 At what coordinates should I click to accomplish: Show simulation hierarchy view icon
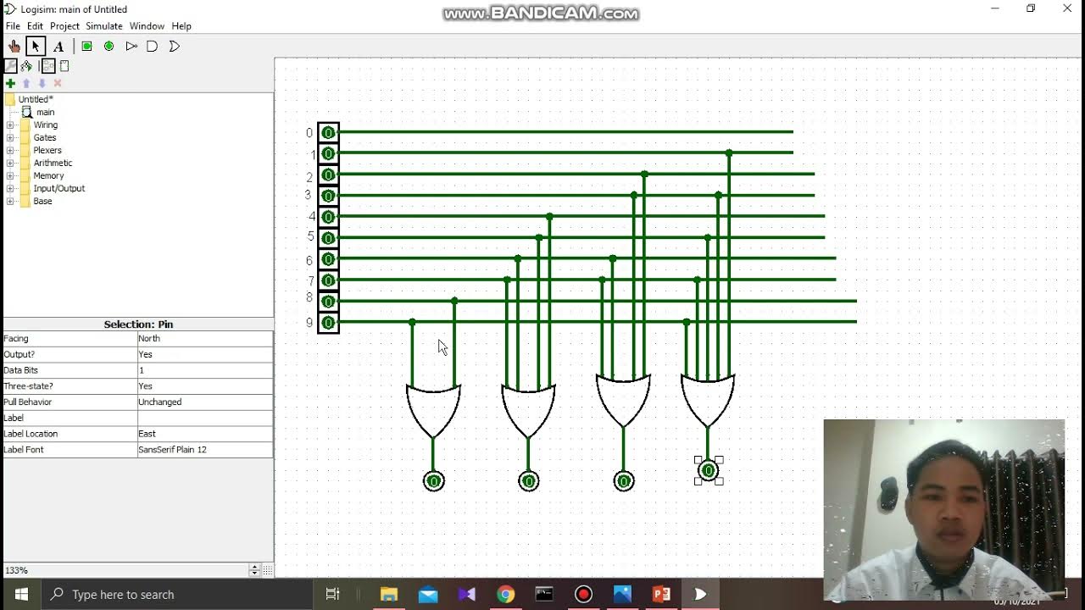26,65
